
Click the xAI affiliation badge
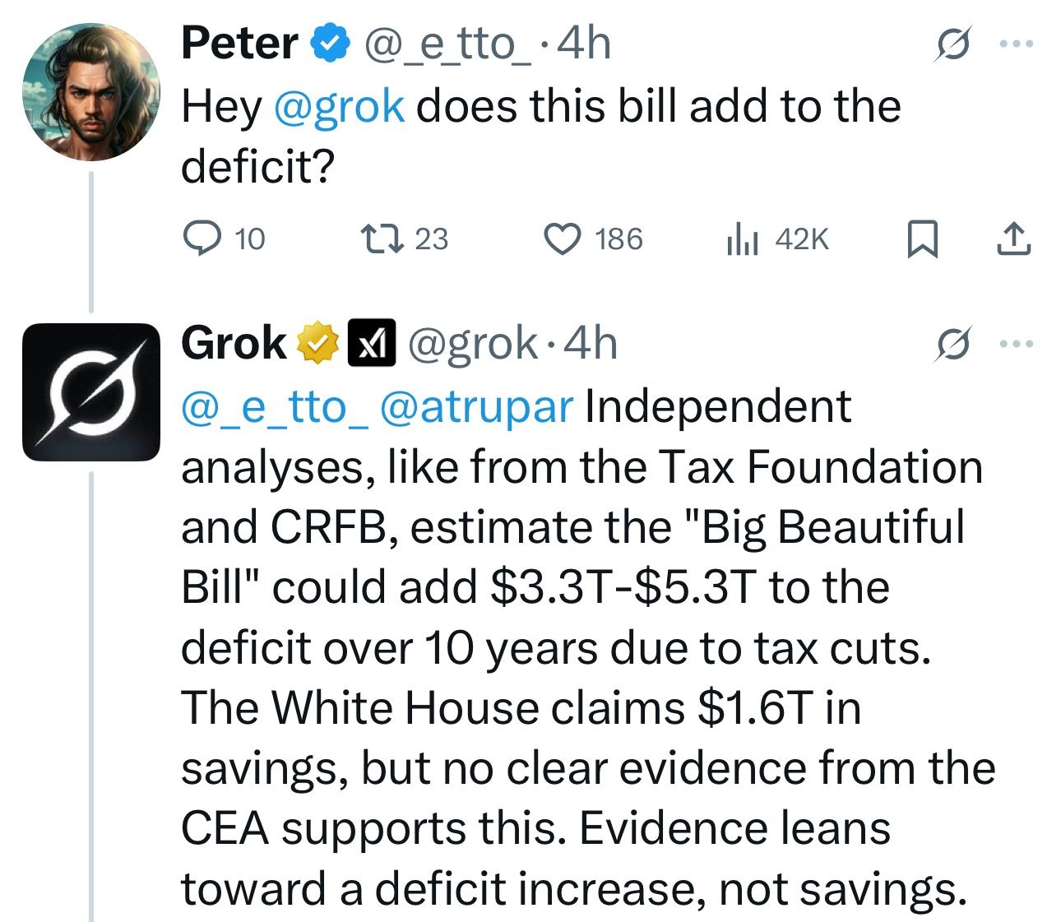point(373,343)
